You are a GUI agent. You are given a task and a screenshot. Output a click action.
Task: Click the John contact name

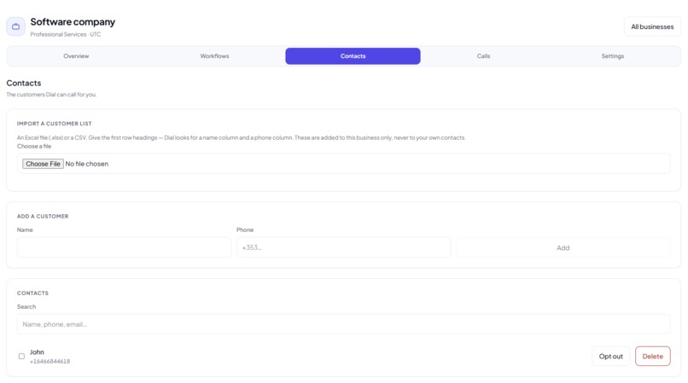click(37, 351)
